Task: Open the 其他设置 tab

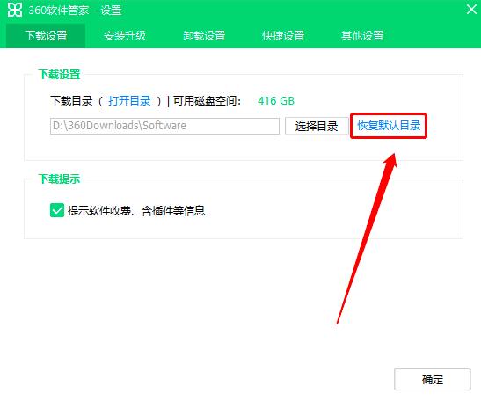Action: 362,36
